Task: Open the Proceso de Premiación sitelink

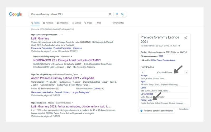Action: tap(41, 48)
